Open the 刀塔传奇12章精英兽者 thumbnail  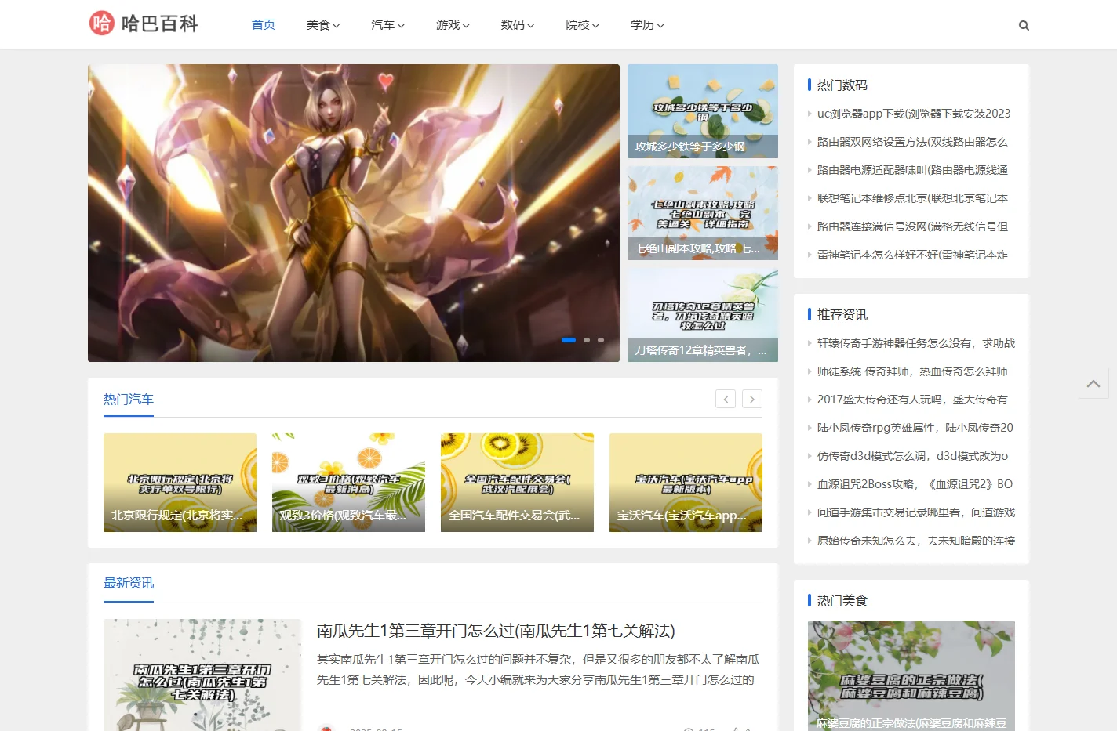tap(703, 315)
